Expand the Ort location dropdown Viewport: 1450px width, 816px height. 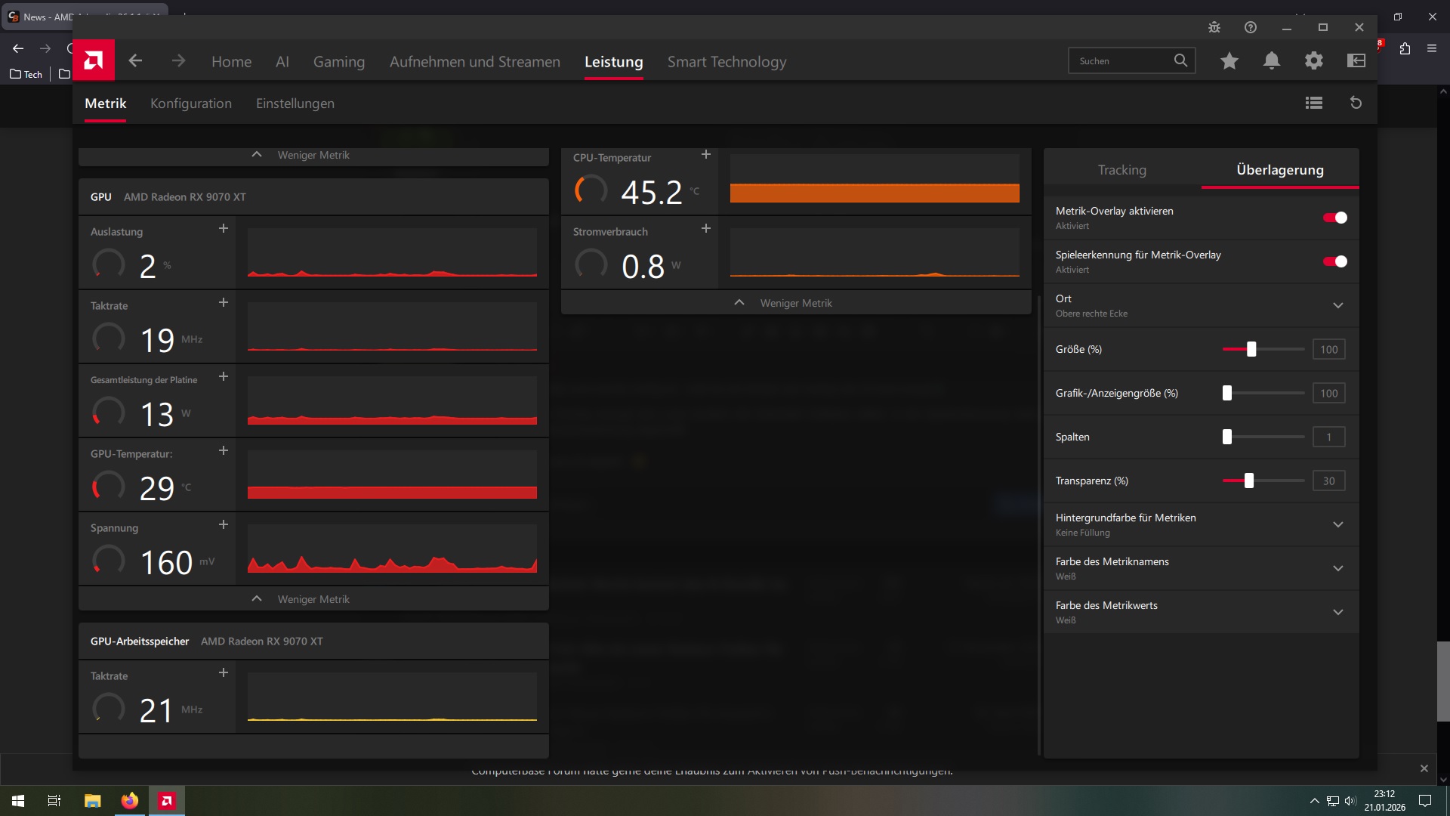click(1337, 305)
